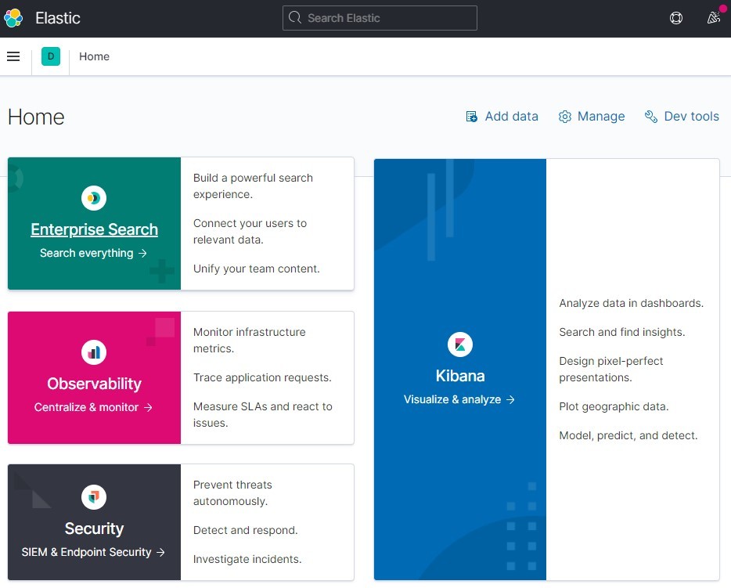The image size is (731, 588).
Task: Open the Security title link
Action: 94,528
